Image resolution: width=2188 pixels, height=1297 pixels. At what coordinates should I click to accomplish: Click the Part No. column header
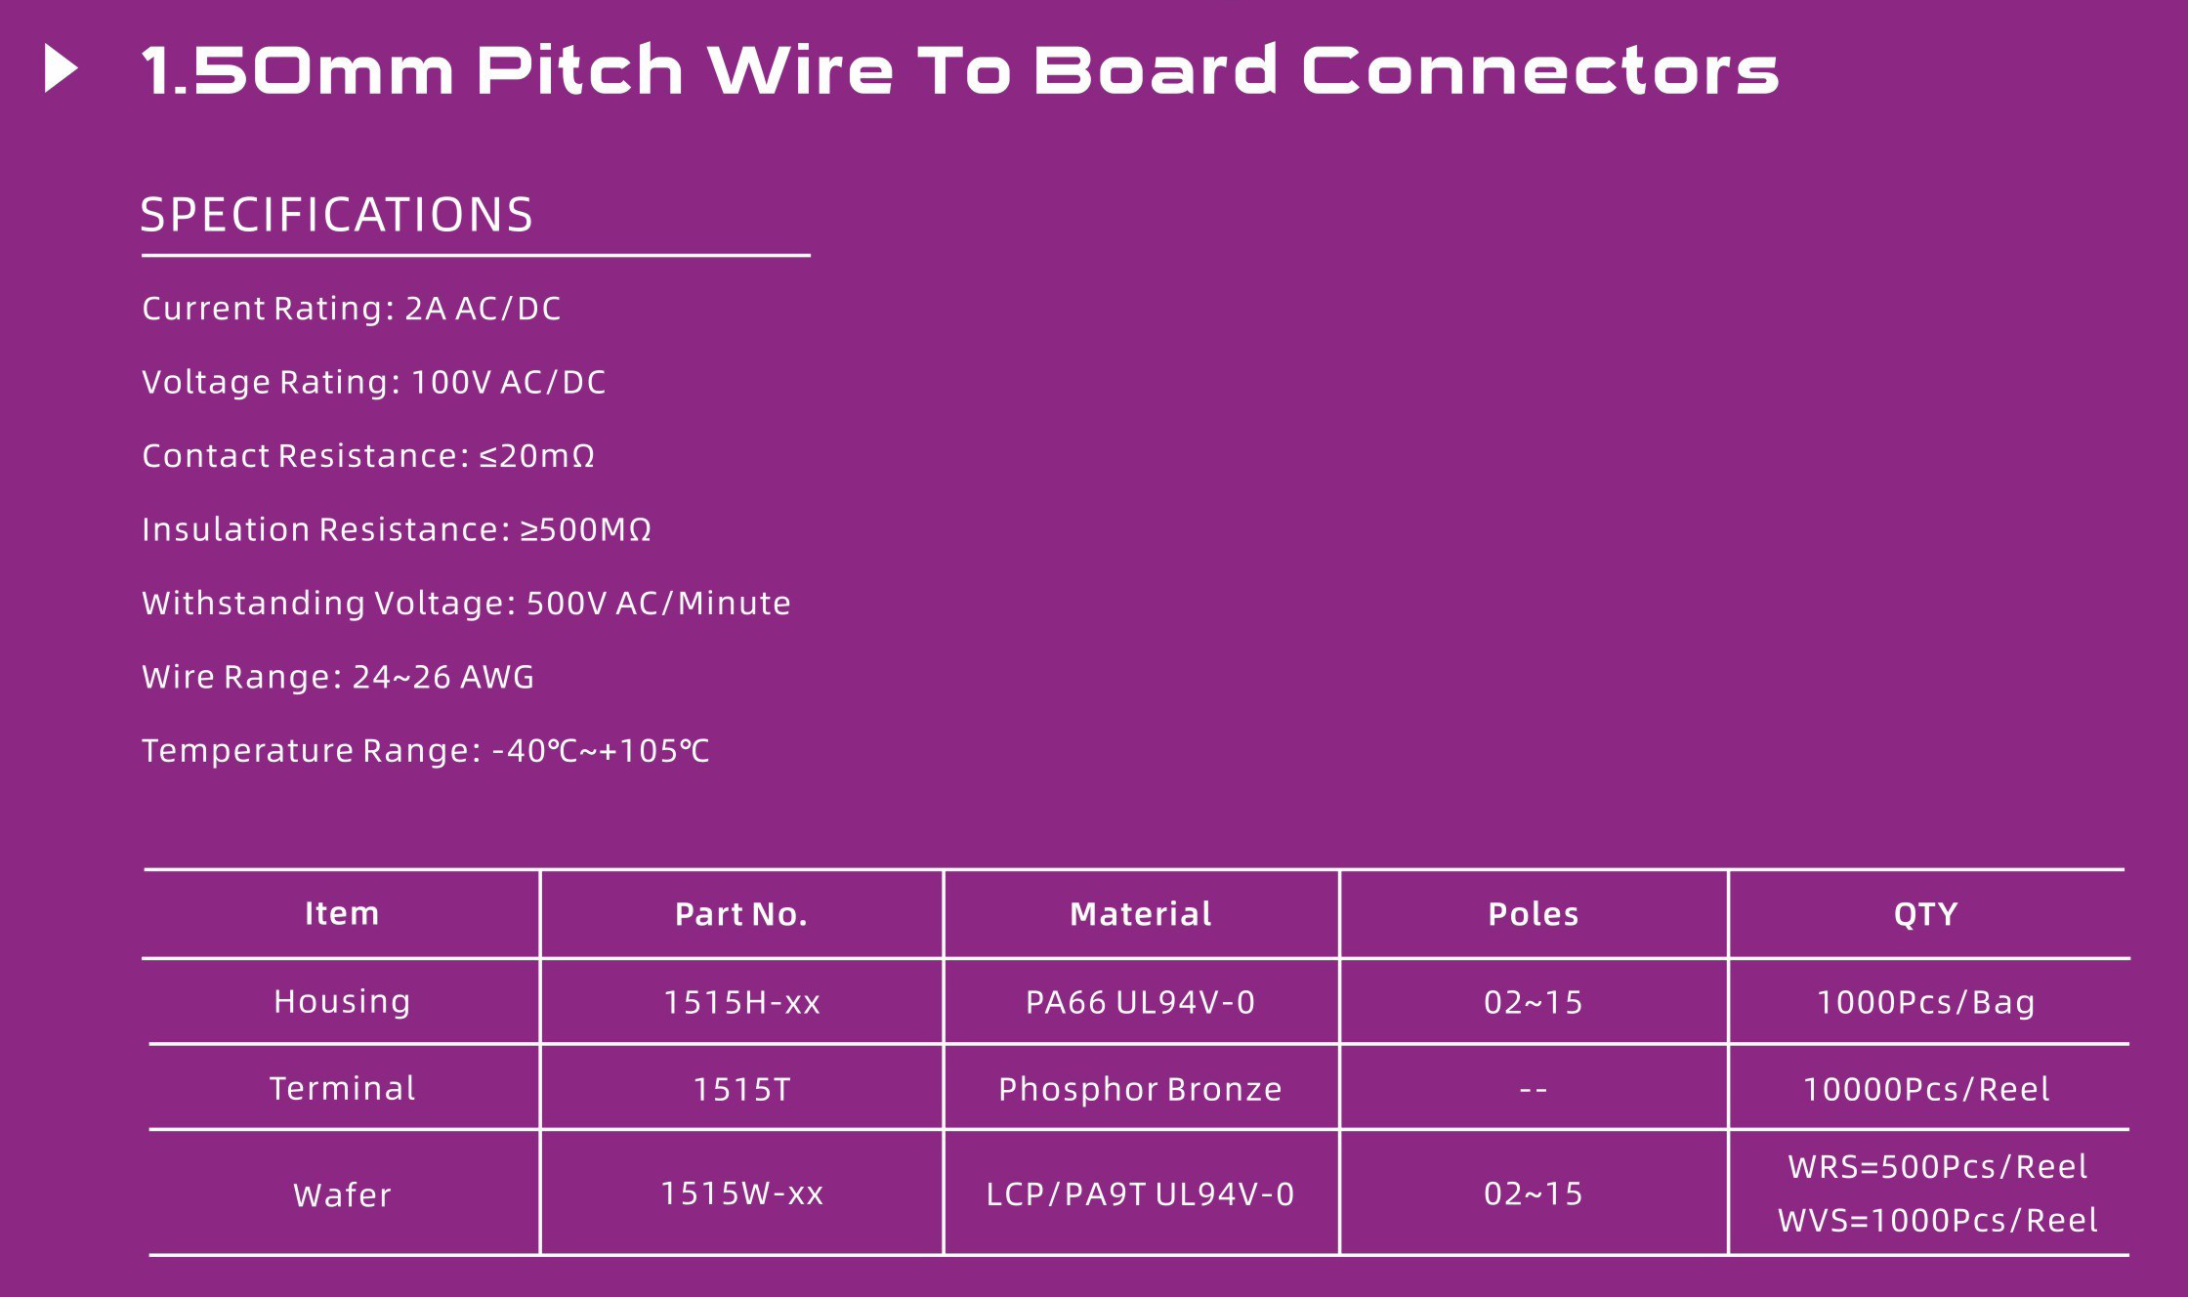[x=741, y=914]
